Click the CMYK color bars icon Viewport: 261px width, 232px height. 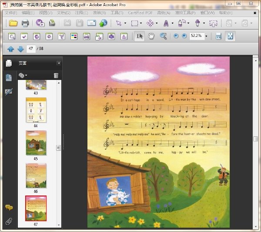pyautogui.click(x=74, y=36)
